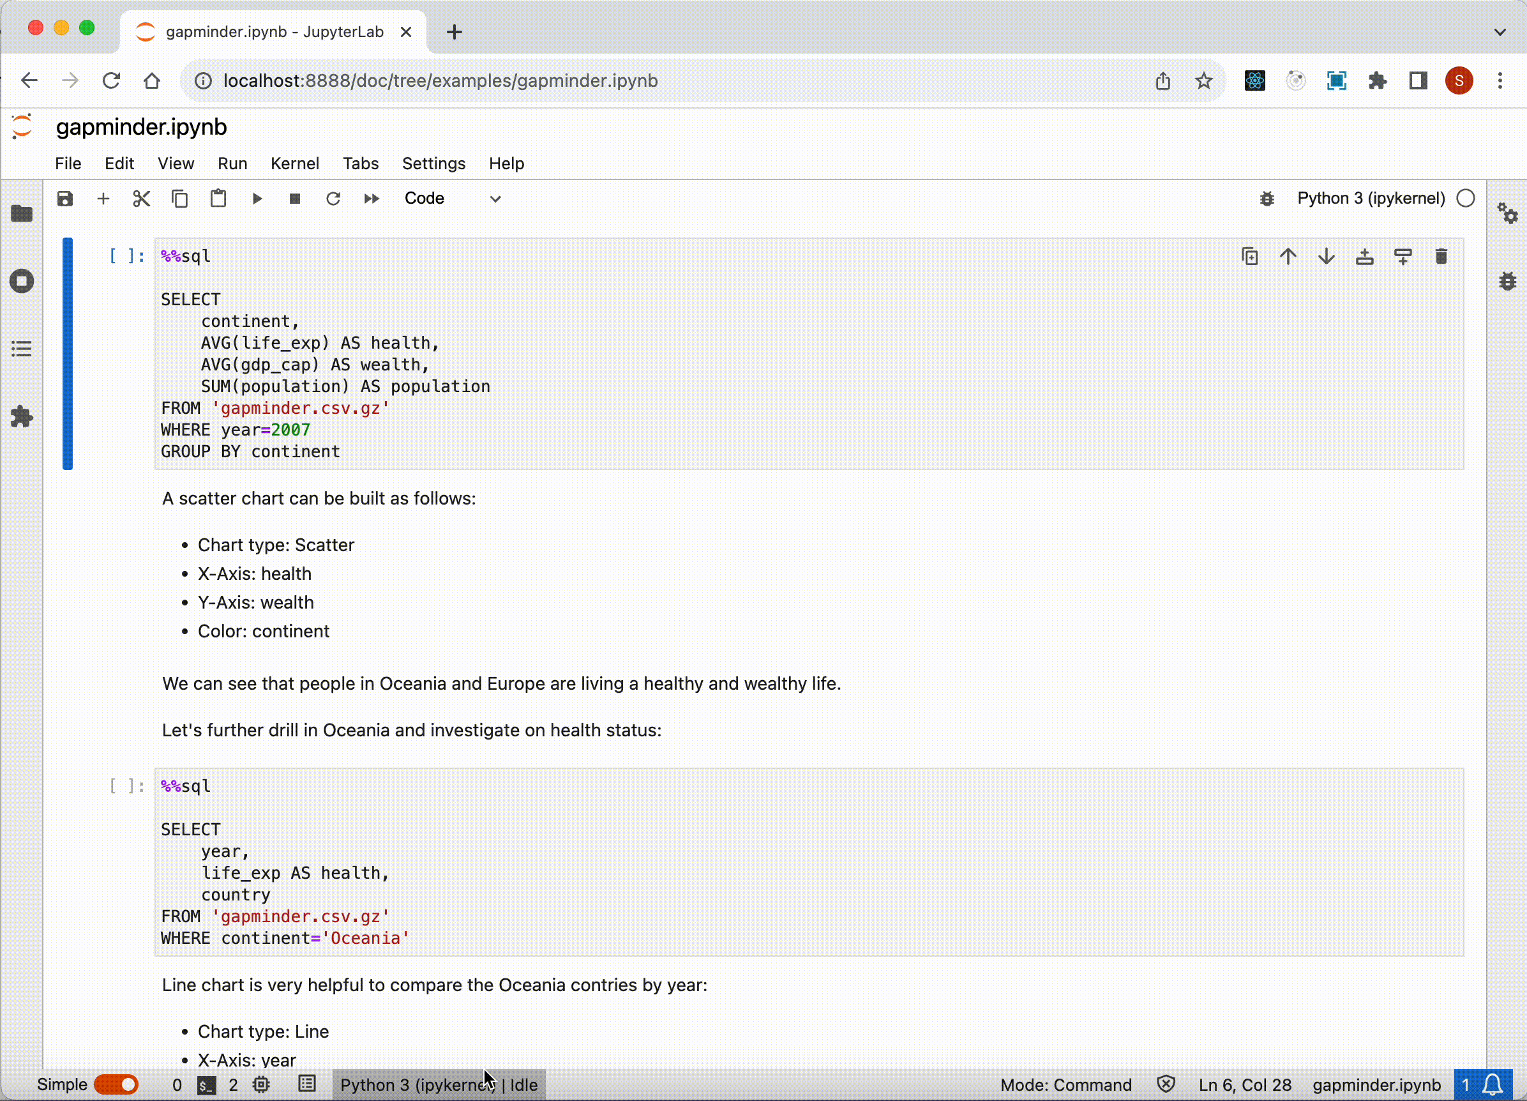1527x1101 pixels.
Task: Expand the browser tab search chevron
Action: click(x=1500, y=32)
